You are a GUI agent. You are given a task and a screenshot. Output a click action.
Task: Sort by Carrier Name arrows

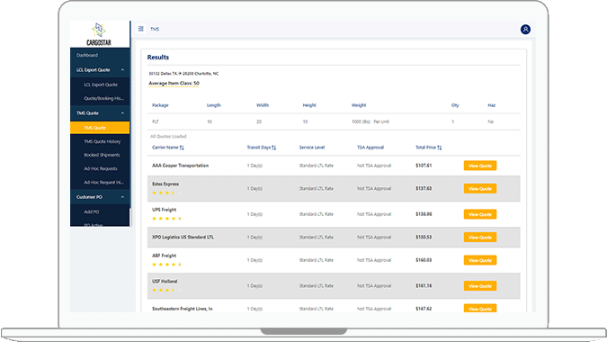(182, 148)
